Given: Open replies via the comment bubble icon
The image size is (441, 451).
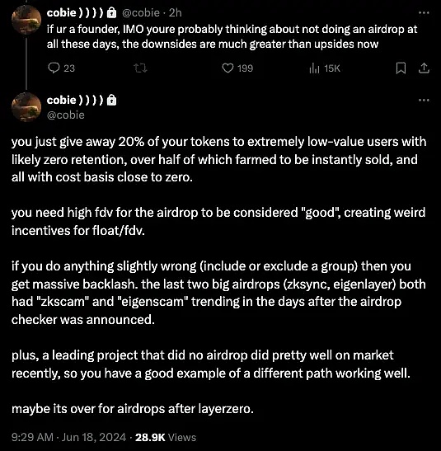Looking at the screenshot, I should pos(54,68).
